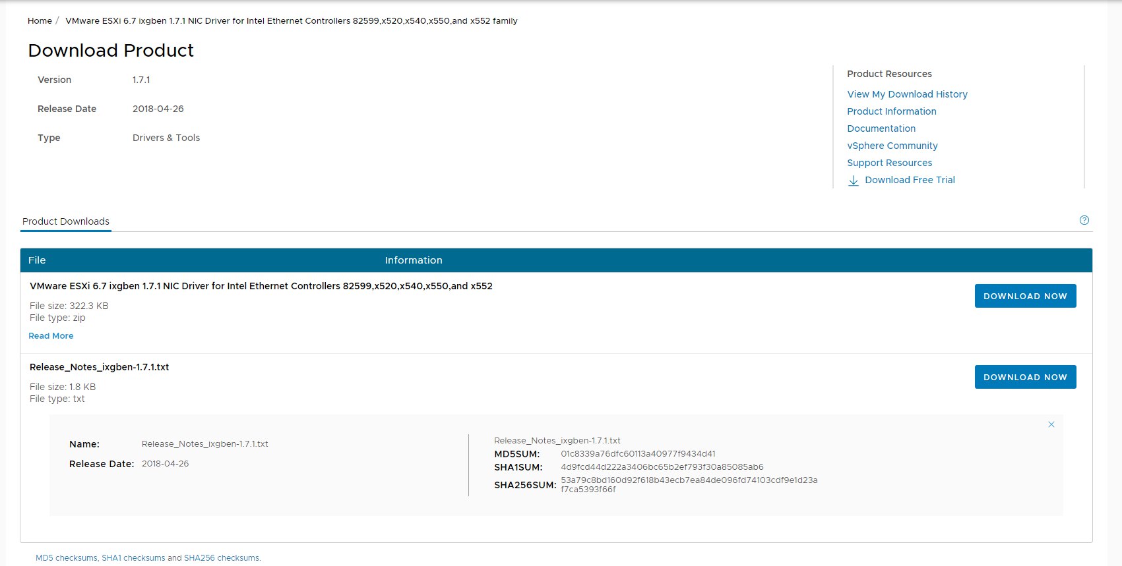Select the SHA1SUM hash value
Viewport: 1122px width, 566px height.
click(x=662, y=467)
